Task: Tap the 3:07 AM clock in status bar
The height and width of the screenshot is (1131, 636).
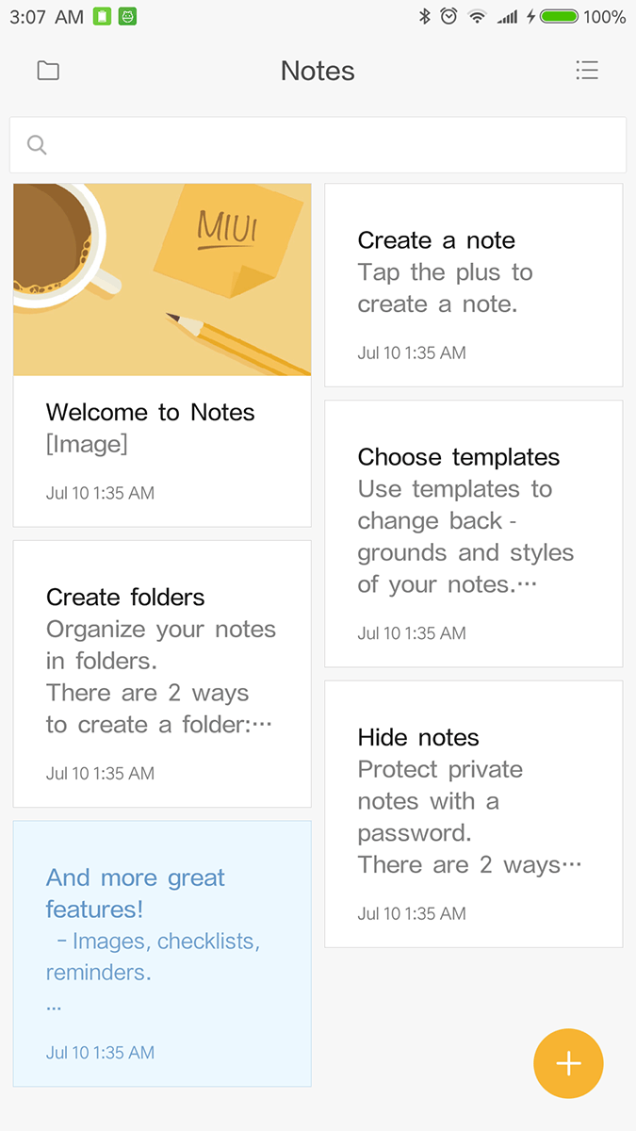Action: tap(46, 16)
